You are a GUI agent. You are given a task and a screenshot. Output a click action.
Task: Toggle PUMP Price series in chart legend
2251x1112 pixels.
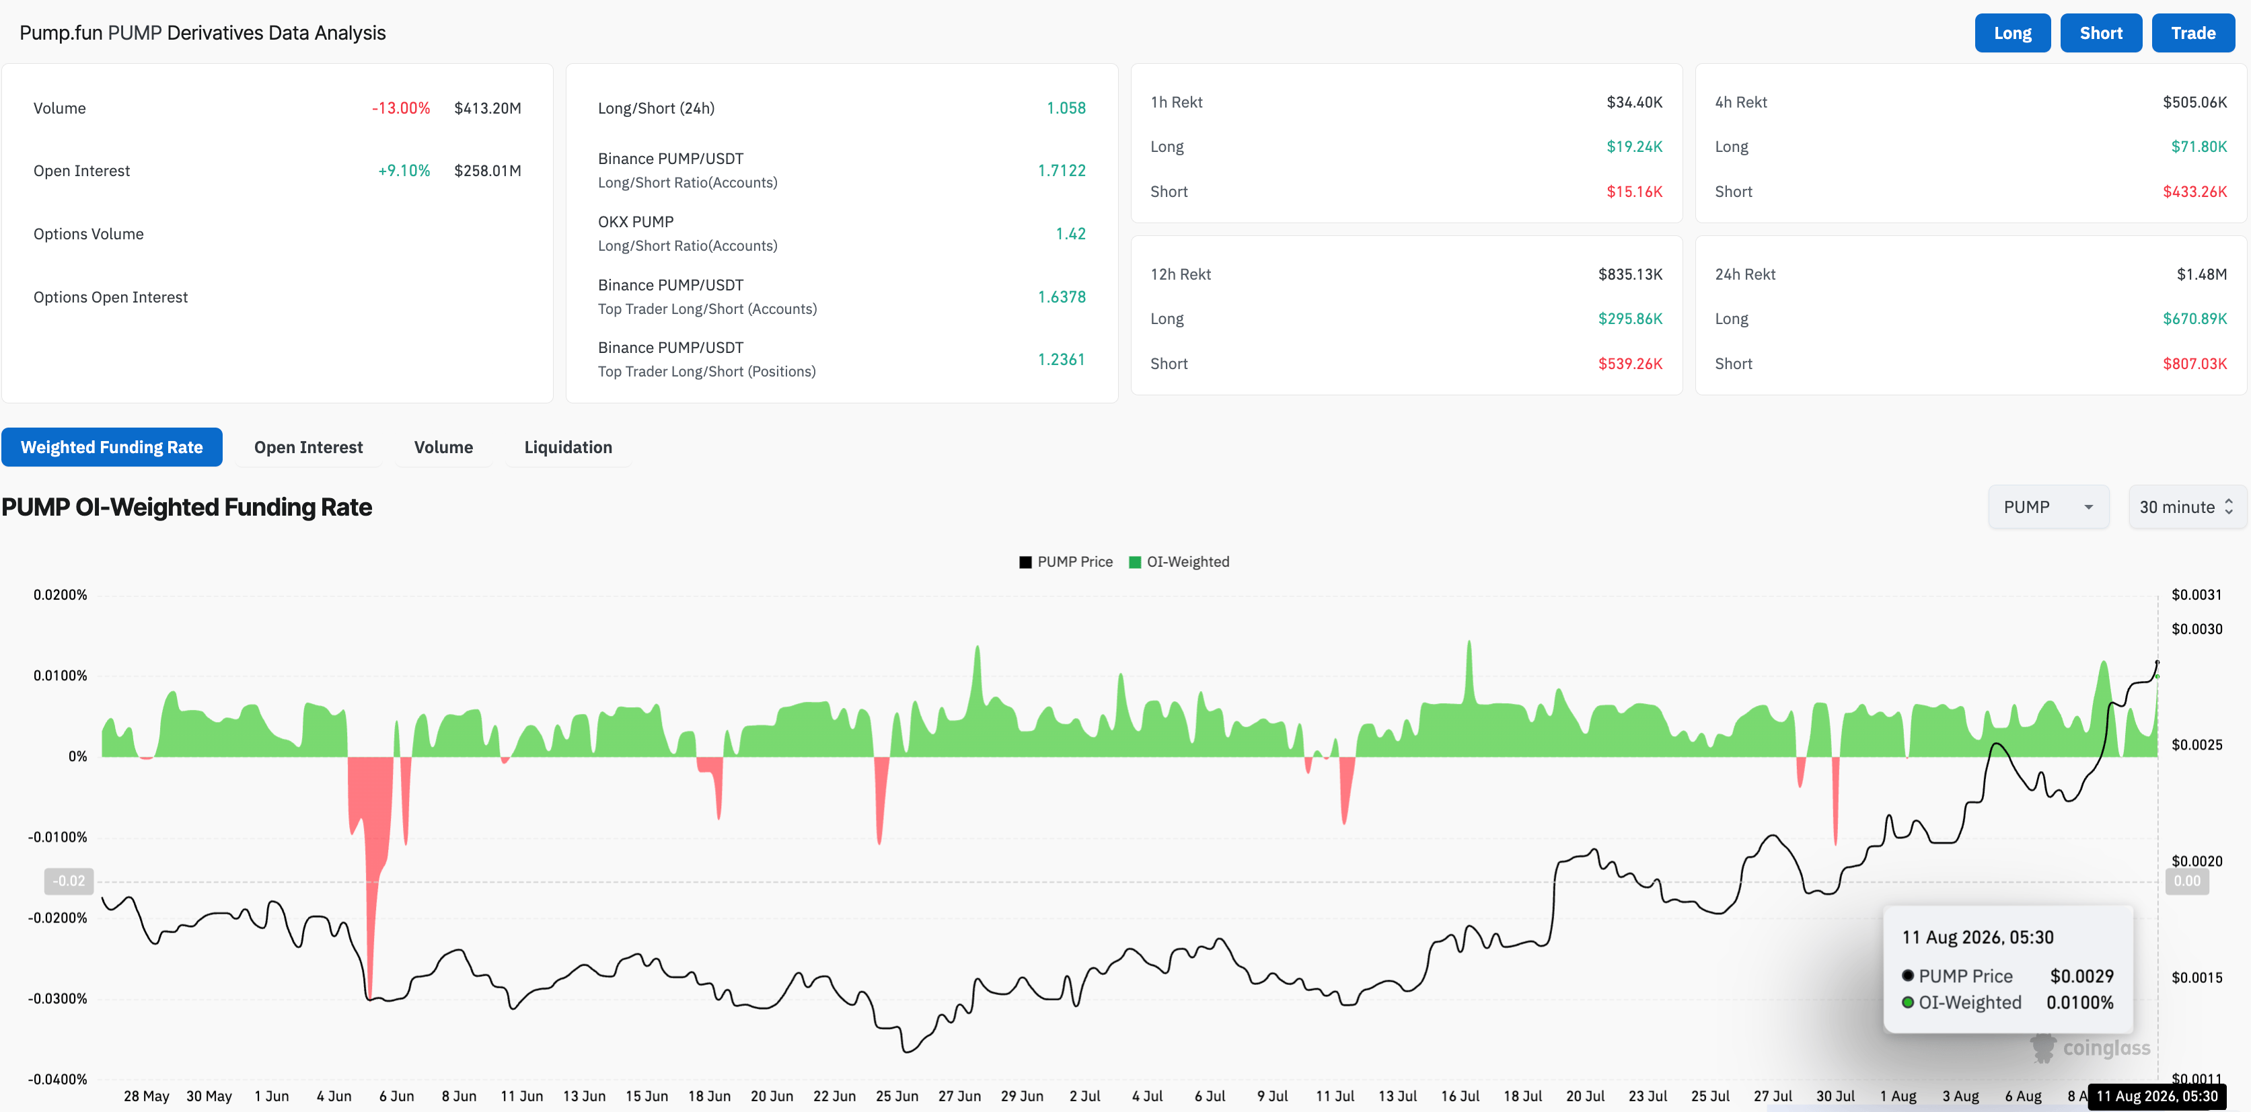(1066, 561)
